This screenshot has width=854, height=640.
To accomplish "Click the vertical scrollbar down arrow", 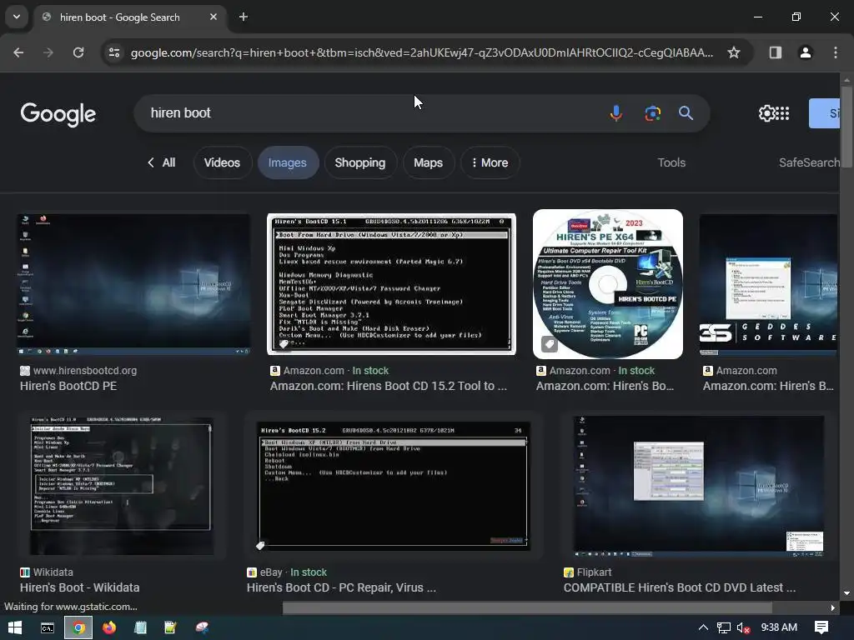I will (x=846, y=593).
